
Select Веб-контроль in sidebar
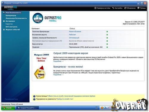tap(11, 27)
